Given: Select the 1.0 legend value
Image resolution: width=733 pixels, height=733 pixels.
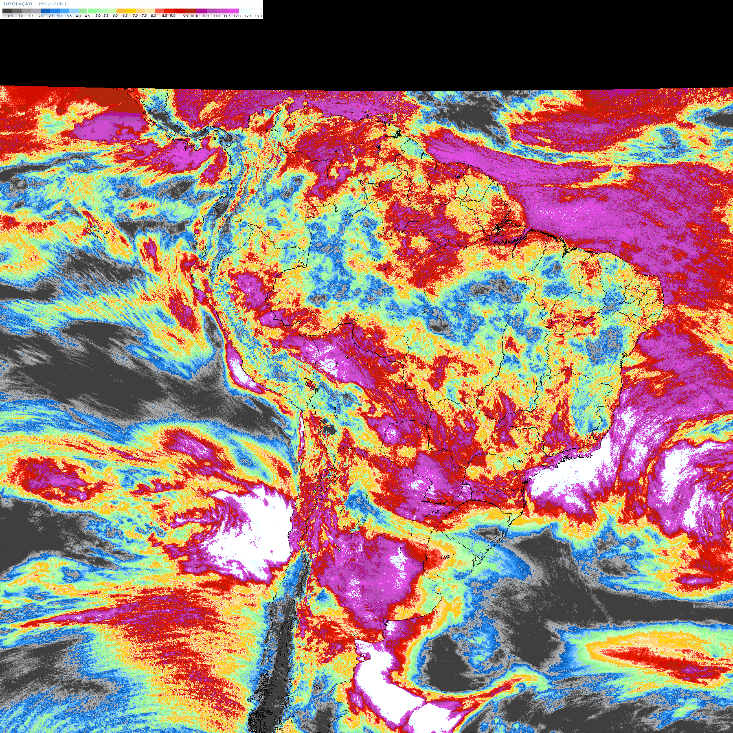Looking at the screenshot, I should (x=21, y=16).
